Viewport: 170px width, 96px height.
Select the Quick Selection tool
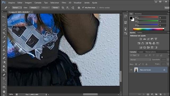click(4, 29)
